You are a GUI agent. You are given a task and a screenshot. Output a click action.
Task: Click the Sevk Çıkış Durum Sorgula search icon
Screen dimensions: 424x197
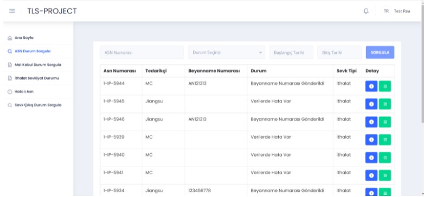[10, 105]
